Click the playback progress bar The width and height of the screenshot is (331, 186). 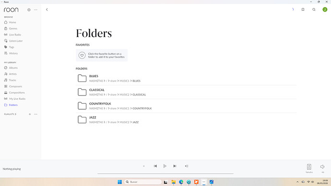[x=165, y=174]
